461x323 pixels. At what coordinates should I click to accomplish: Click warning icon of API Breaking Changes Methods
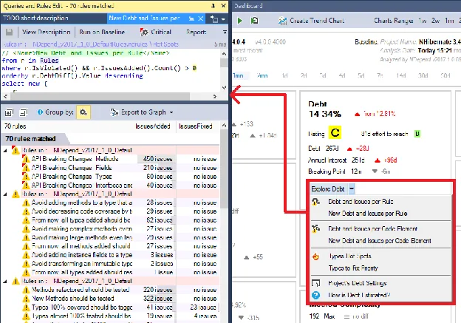point(26,159)
